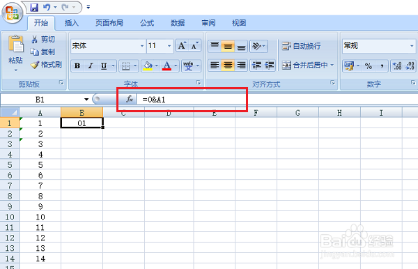Image resolution: width=418 pixels, height=269 pixels.
Task: Open the 字体 dialog launcher
Action: [199, 83]
